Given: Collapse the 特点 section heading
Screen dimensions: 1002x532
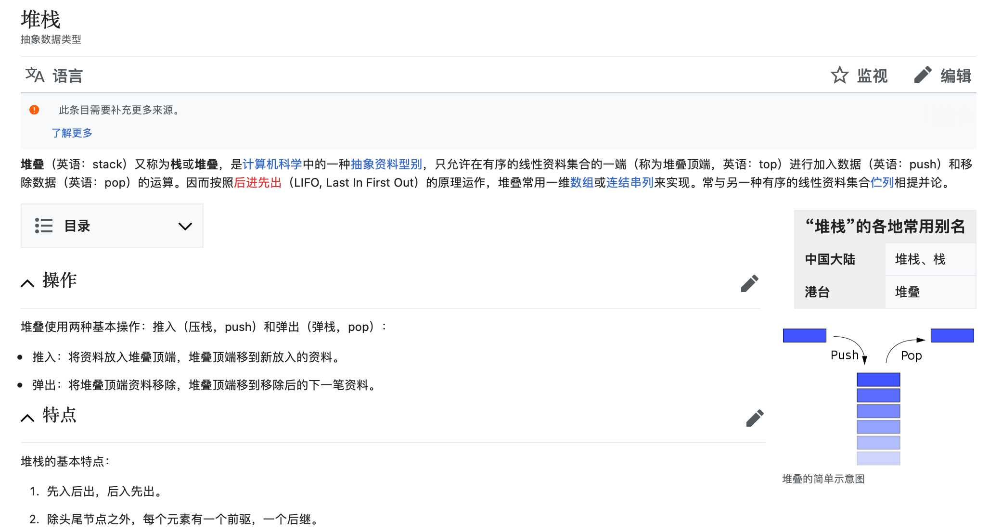Looking at the screenshot, I should 27,417.
